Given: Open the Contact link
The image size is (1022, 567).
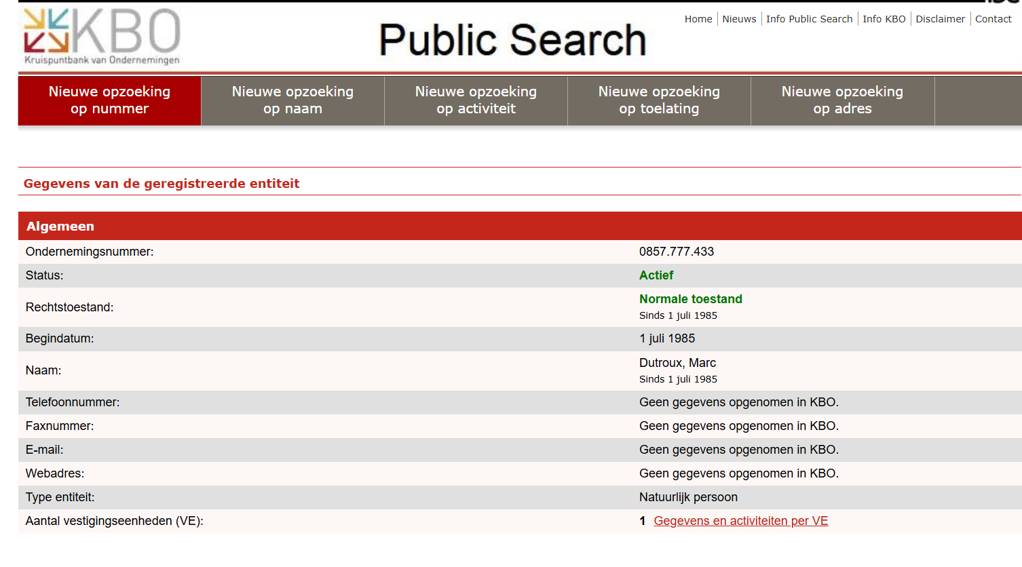Looking at the screenshot, I should pos(993,19).
